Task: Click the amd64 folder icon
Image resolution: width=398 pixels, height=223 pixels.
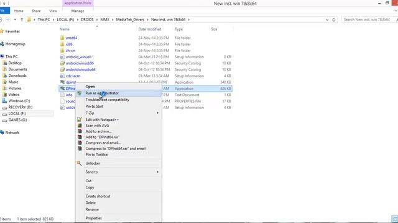Action: (x=62, y=38)
